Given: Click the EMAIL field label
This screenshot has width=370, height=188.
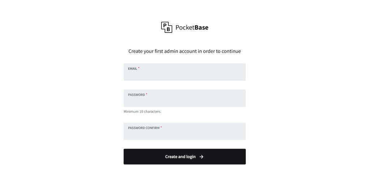Looking at the screenshot, I should [133, 69].
